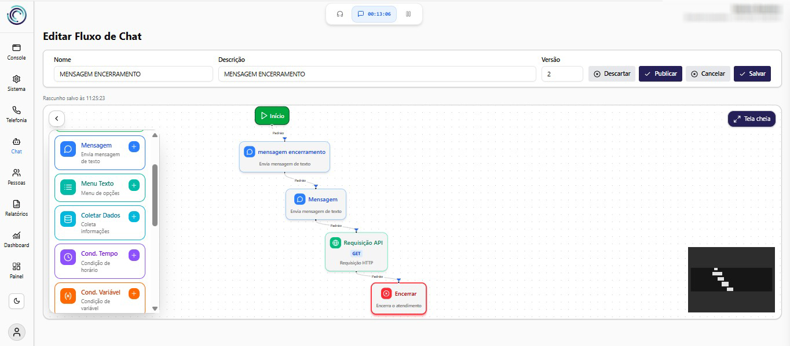
Task: Open the Relatórios sidebar section
Action: (x=17, y=208)
